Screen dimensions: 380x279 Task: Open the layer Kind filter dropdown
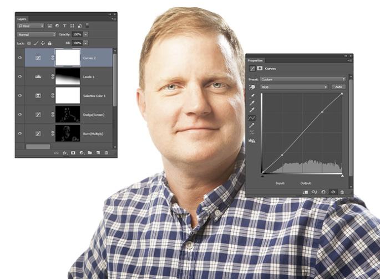coord(31,25)
